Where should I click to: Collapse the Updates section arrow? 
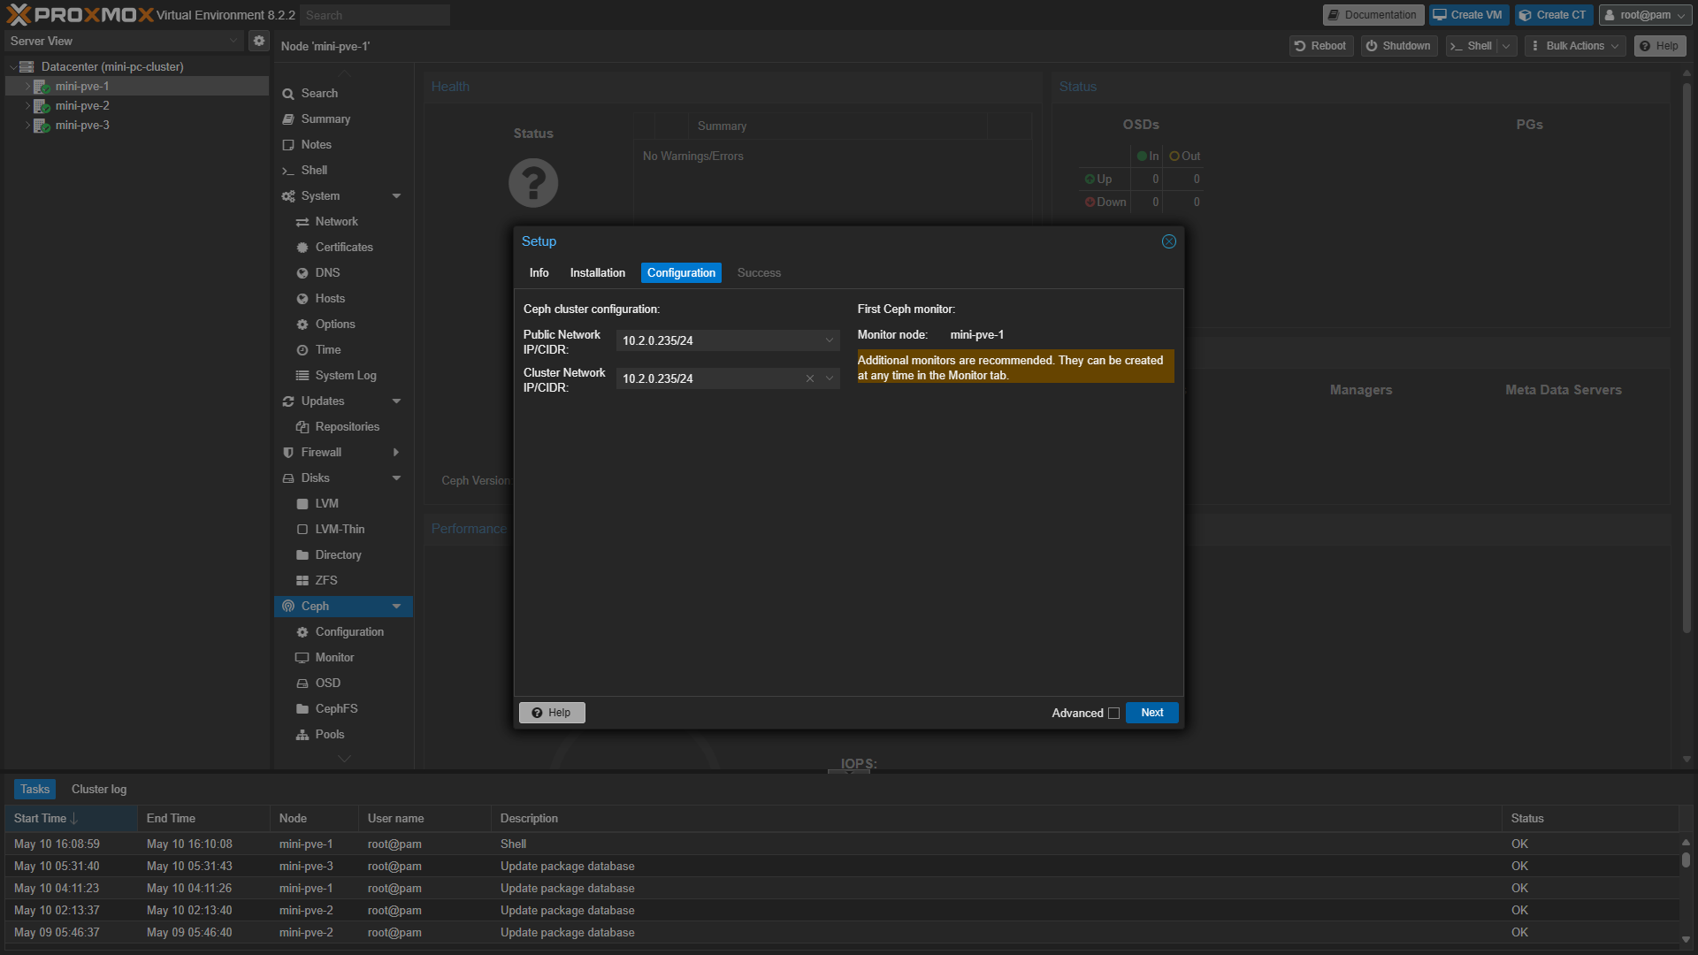tap(396, 401)
